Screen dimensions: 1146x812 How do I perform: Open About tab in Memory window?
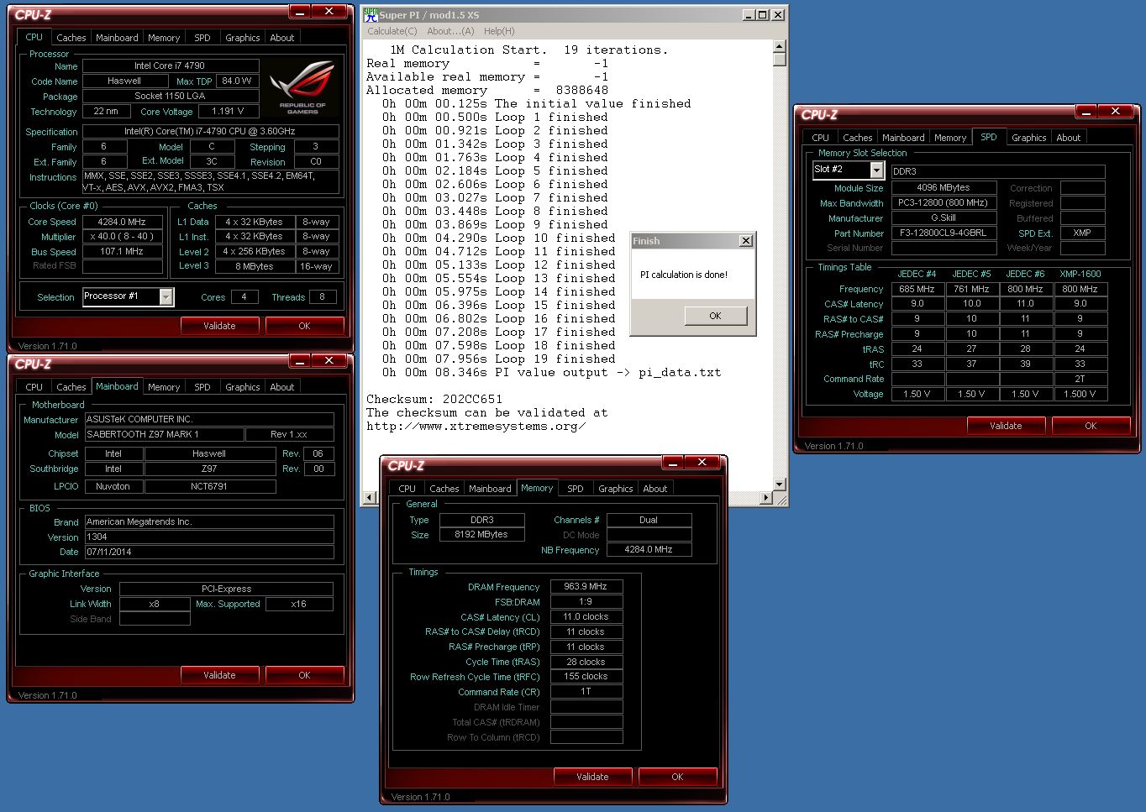pyautogui.click(x=655, y=489)
